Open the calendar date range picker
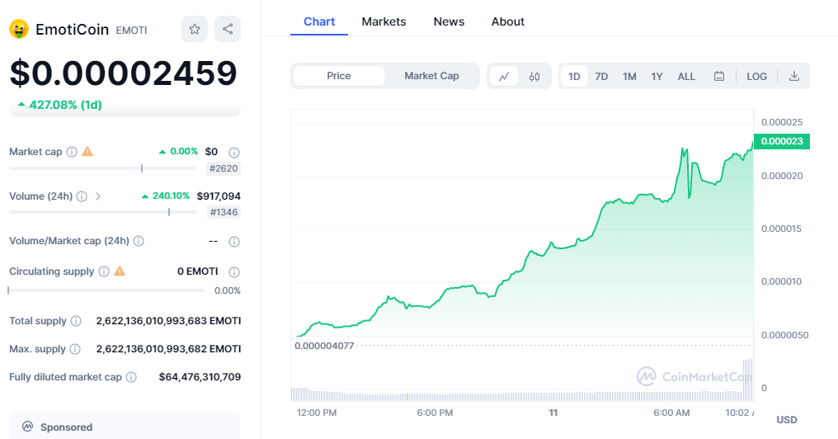 point(719,76)
